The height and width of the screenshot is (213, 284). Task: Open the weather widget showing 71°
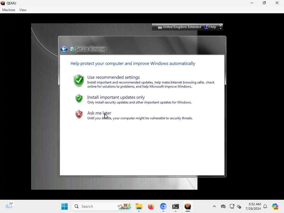tap(9, 206)
